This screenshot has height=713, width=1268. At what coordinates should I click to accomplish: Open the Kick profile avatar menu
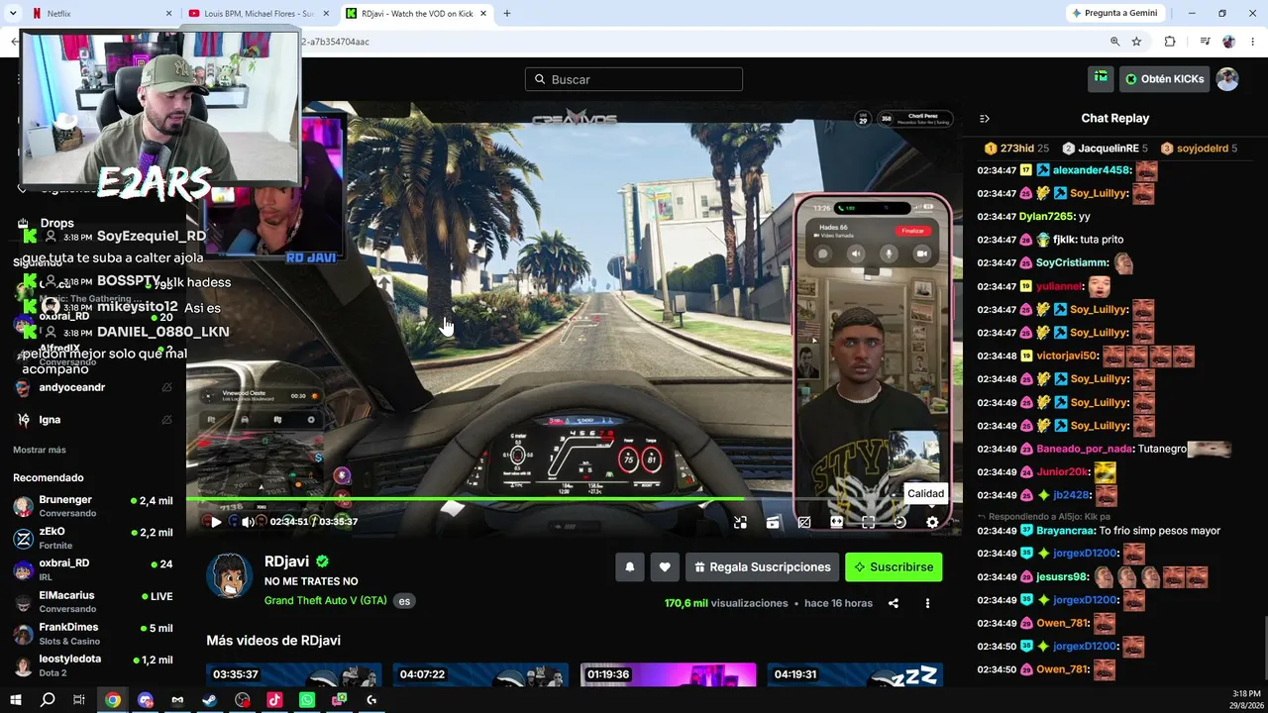1227,79
